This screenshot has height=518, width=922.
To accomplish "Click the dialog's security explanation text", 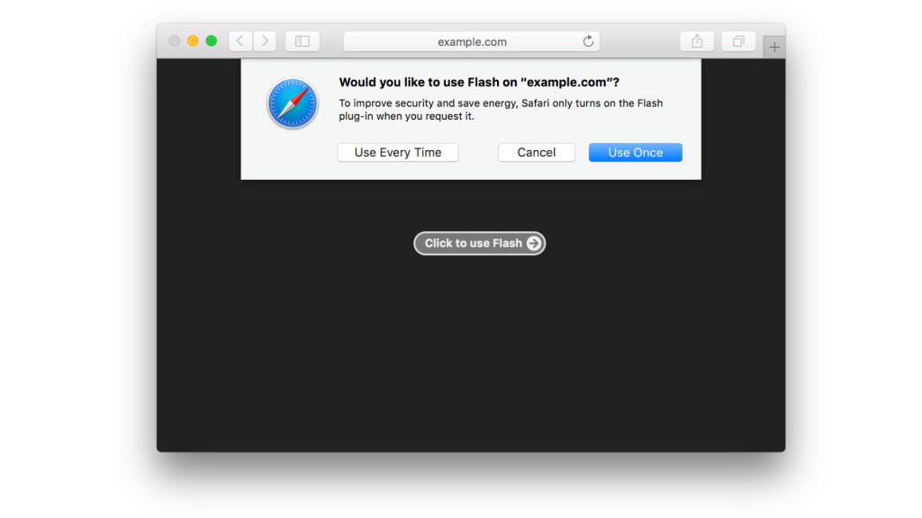I will click(x=500, y=110).
